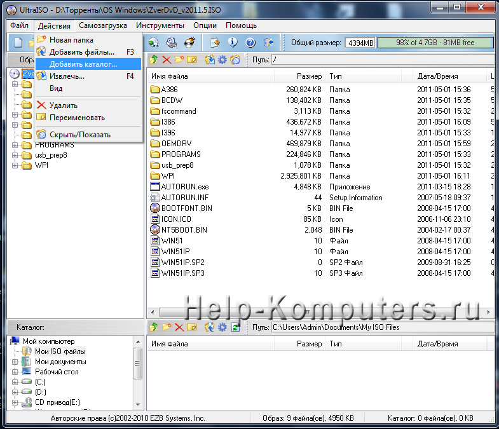499x429 pixels.
Task: Sort by Размер column in image pane
Action: [x=299, y=76]
